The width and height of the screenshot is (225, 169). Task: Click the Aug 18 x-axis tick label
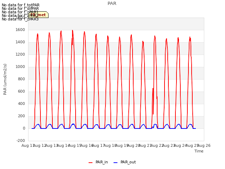110,145
